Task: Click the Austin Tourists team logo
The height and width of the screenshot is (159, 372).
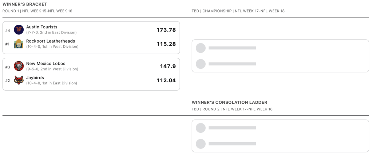Action: coord(19,29)
